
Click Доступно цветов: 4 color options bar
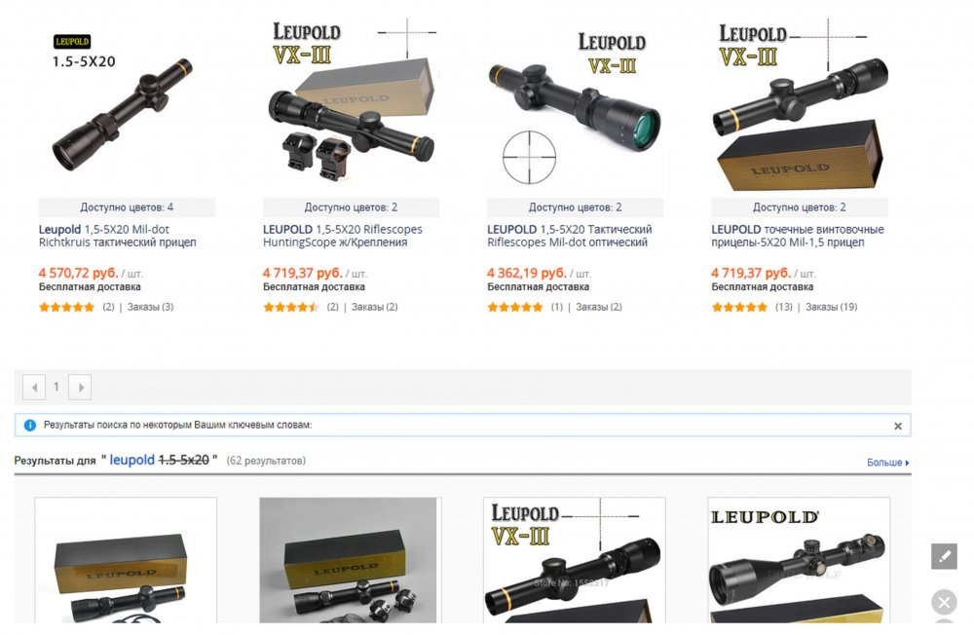click(x=127, y=207)
